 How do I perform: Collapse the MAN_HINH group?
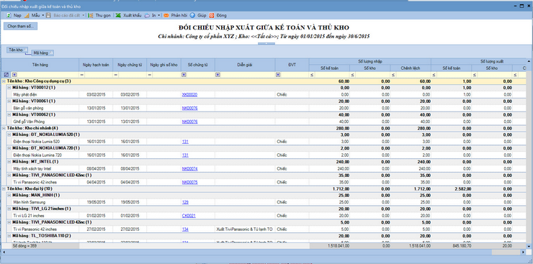pyautogui.click(x=9, y=195)
